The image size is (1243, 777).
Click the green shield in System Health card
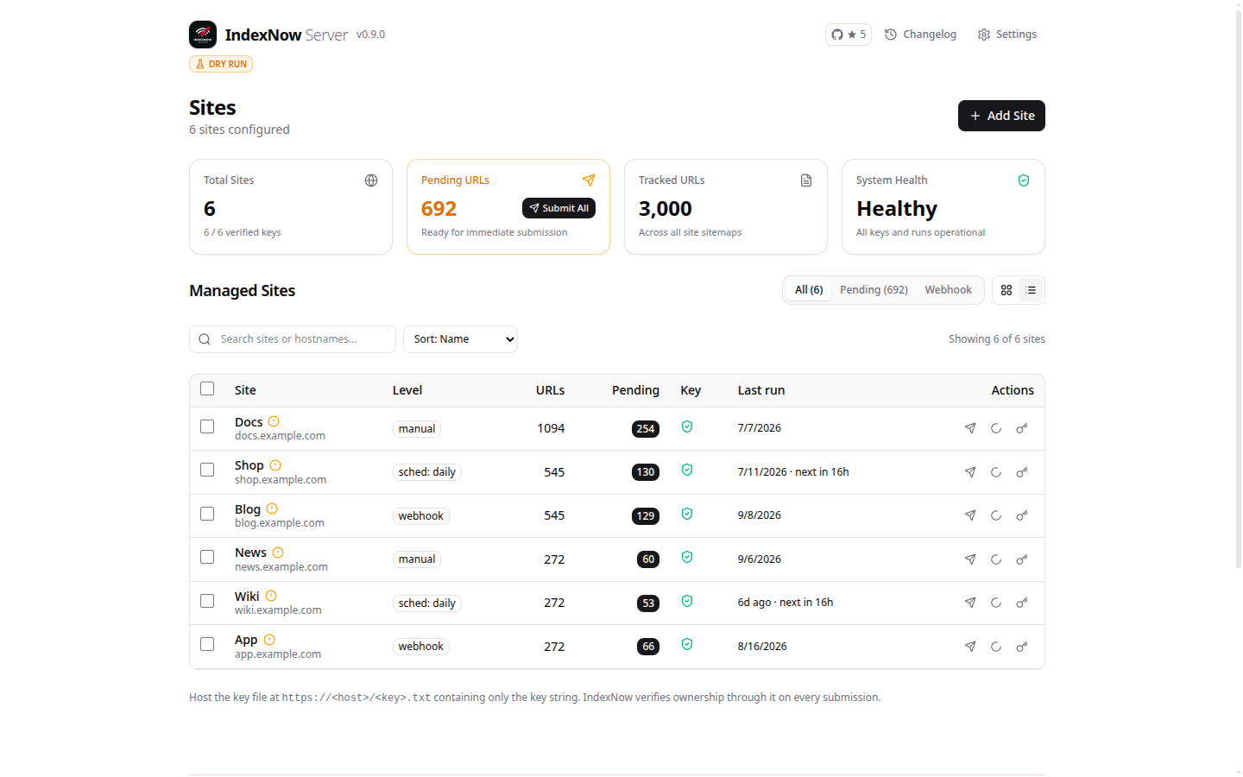[1024, 180]
